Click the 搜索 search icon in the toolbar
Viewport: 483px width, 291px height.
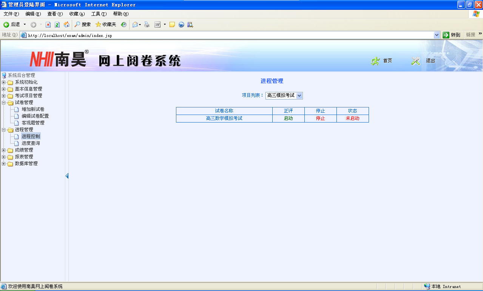click(x=77, y=25)
